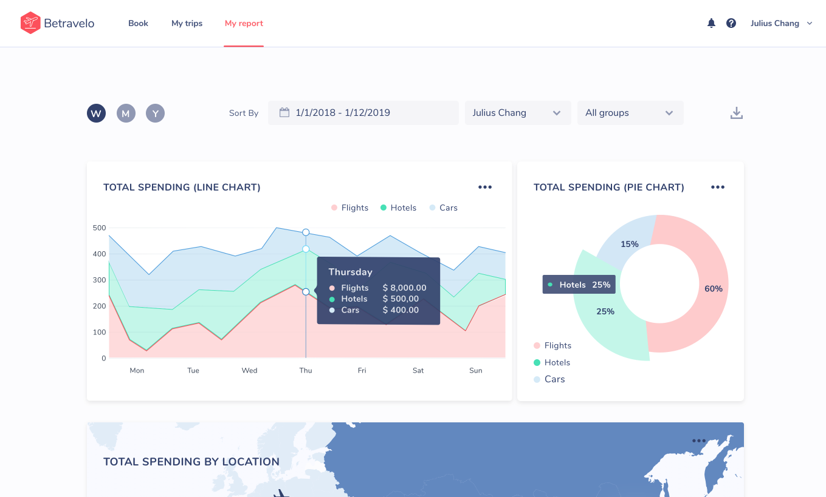Switch to monthly view (M)
Image resolution: width=826 pixels, height=497 pixels.
[x=126, y=113]
